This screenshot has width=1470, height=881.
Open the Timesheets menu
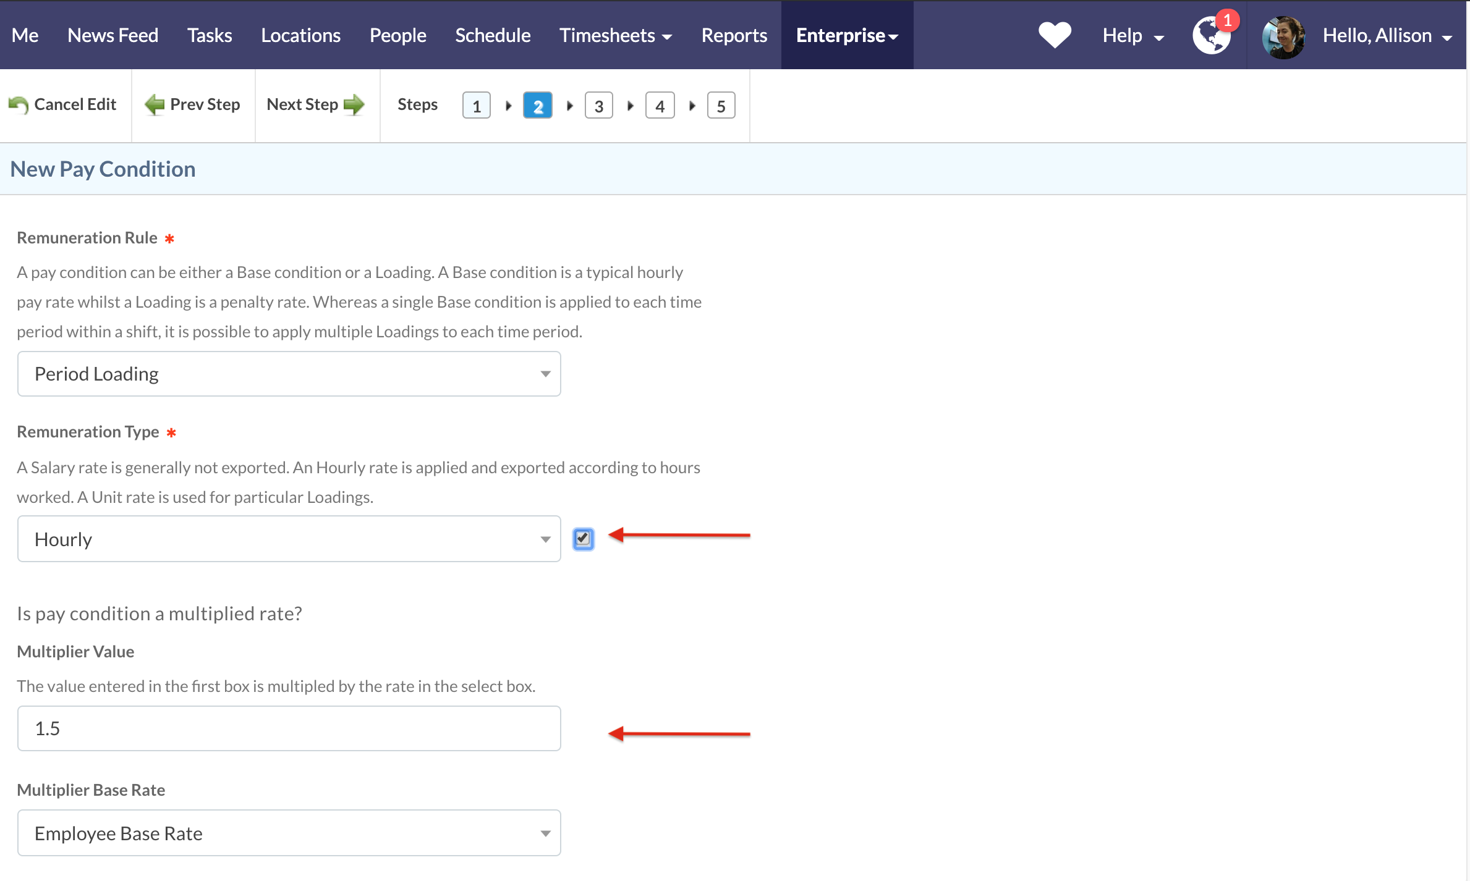tap(615, 36)
